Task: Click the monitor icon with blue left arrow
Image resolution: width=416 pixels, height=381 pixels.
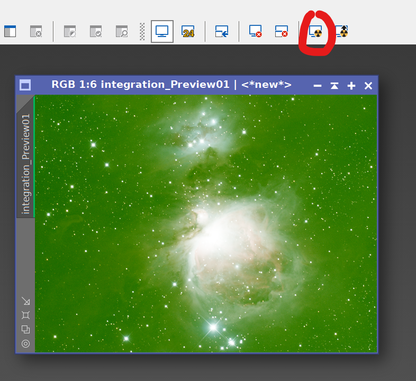Action: coord(221,32)
